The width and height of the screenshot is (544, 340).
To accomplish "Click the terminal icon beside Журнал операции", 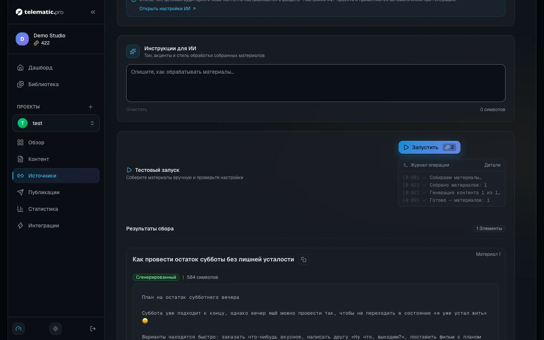I will pyautogui.click(x=405, y=165).
